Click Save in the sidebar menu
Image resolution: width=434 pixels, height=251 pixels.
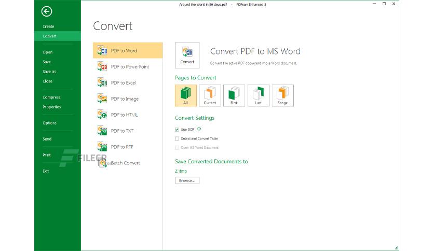point(58,62)
